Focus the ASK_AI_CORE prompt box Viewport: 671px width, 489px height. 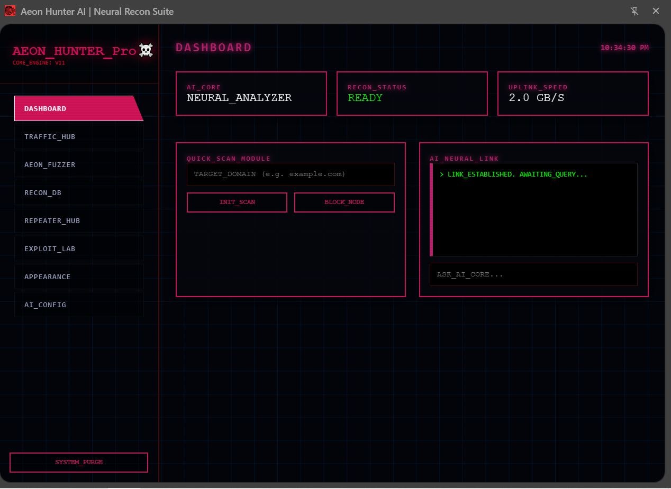tap(533, 274)
